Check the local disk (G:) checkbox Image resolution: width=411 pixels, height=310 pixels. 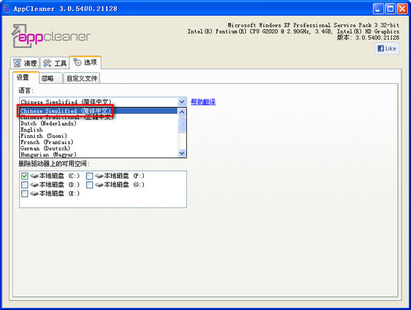(90, 184)
